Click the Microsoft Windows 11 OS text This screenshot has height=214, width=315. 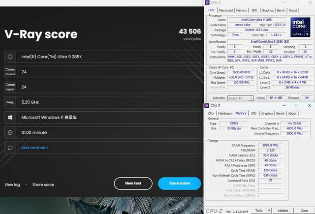click(x=49, y=118)
